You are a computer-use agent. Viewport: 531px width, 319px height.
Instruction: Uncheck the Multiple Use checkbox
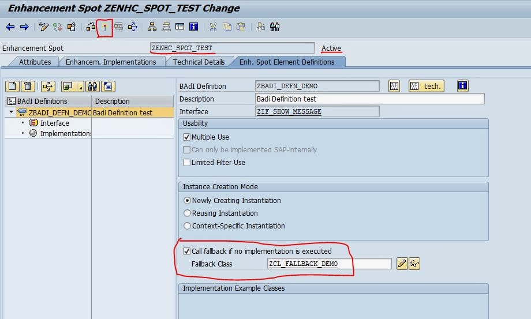186,137
